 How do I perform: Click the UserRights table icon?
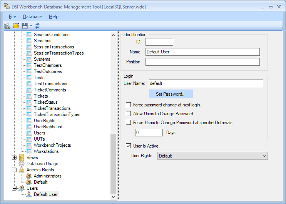29,121
